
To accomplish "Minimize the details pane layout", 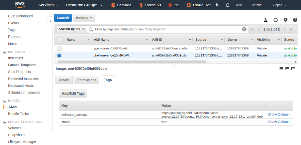I will click(281, 68).
